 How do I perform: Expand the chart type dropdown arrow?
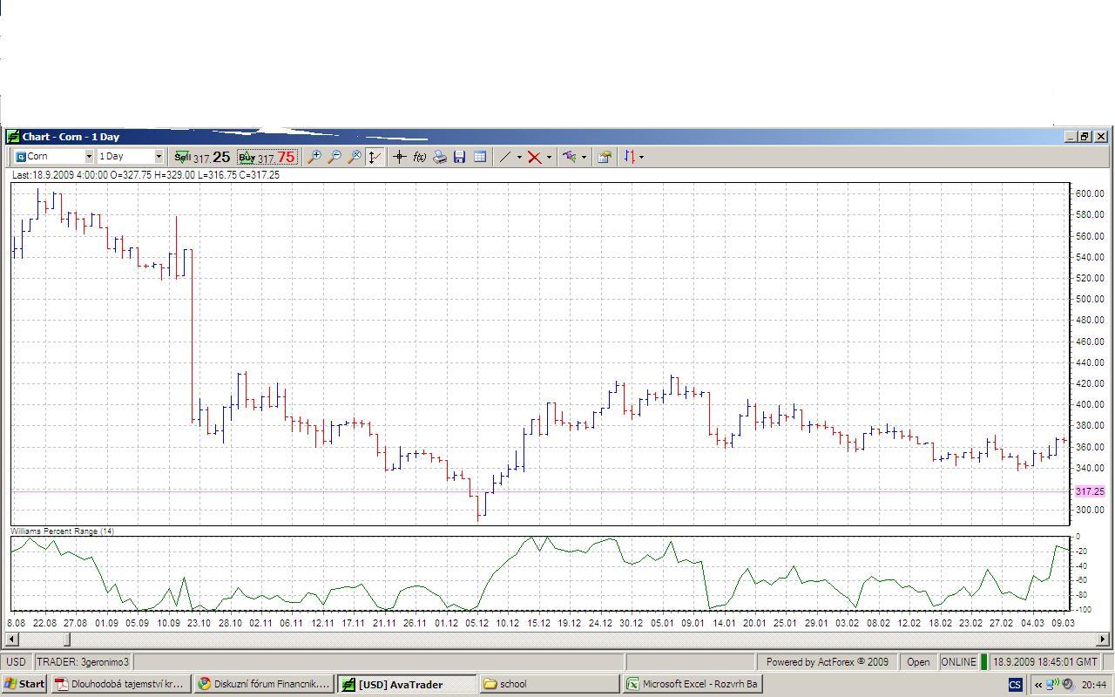642,157
